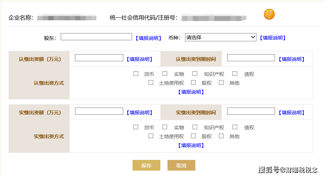Enable 债权 under 认缴出资方式
Screen dimensions: 325x177
[x=235, y=74]
